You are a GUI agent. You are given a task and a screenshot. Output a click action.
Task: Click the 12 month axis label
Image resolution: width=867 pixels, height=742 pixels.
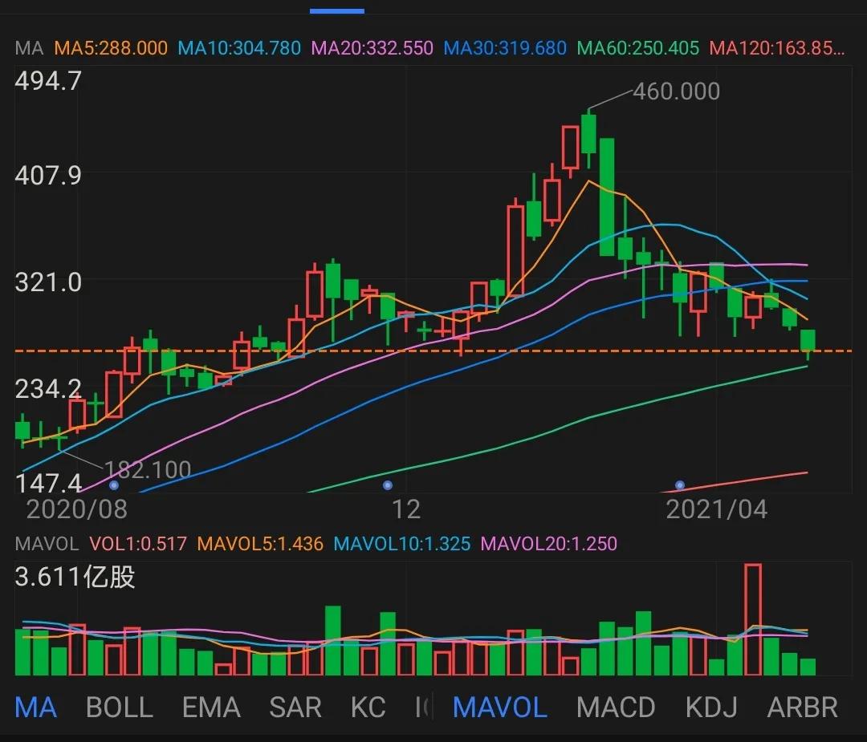pyautogui.click(x=406, y=509)
